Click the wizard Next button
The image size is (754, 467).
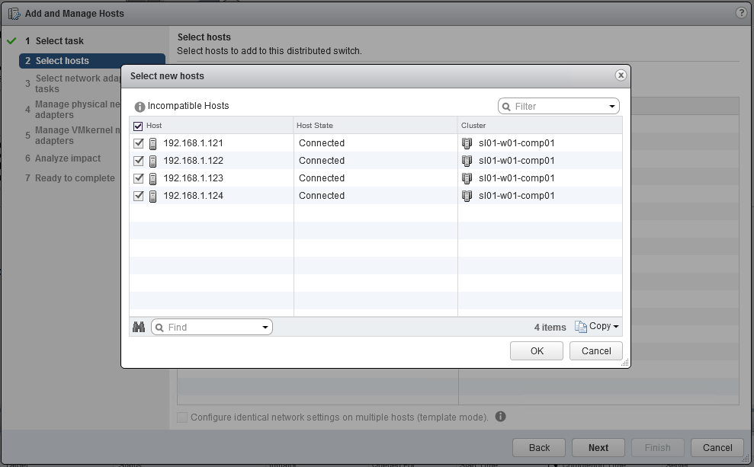point(598,447)
